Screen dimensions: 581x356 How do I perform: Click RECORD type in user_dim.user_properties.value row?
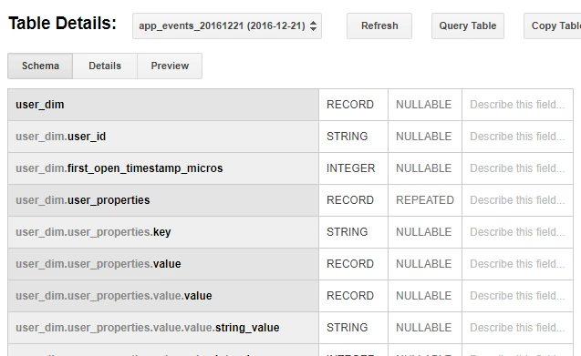350,264
